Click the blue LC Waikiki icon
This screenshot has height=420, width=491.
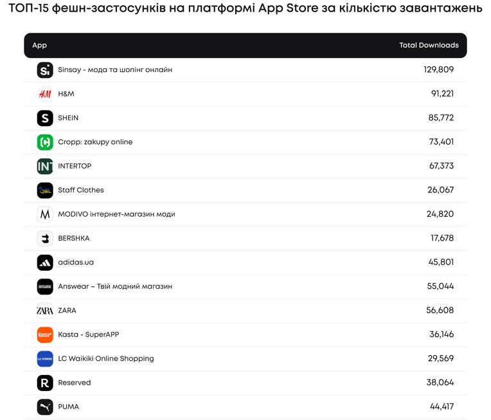(x=45, y=359)
